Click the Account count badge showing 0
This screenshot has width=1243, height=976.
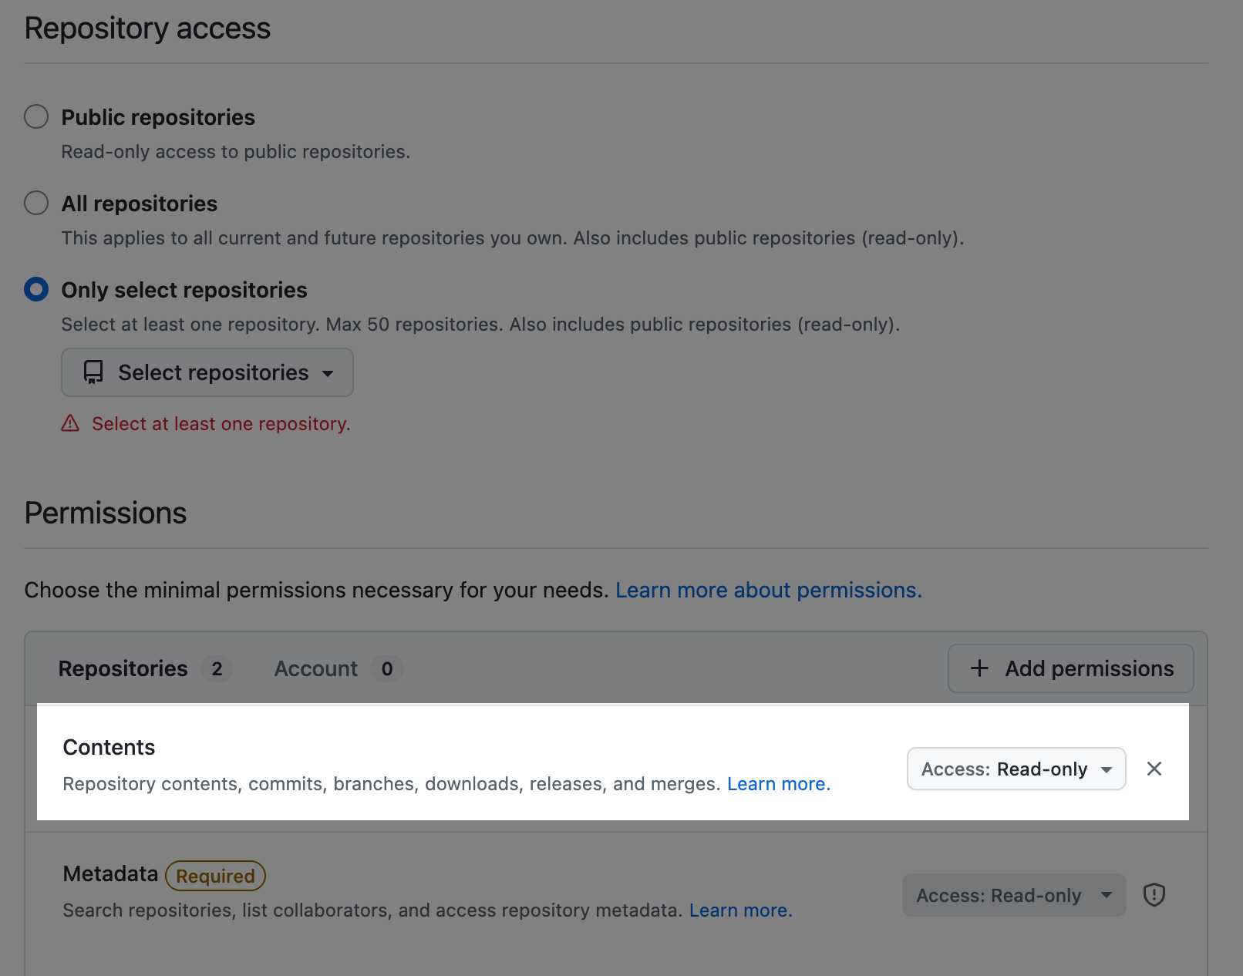(387, 668)
